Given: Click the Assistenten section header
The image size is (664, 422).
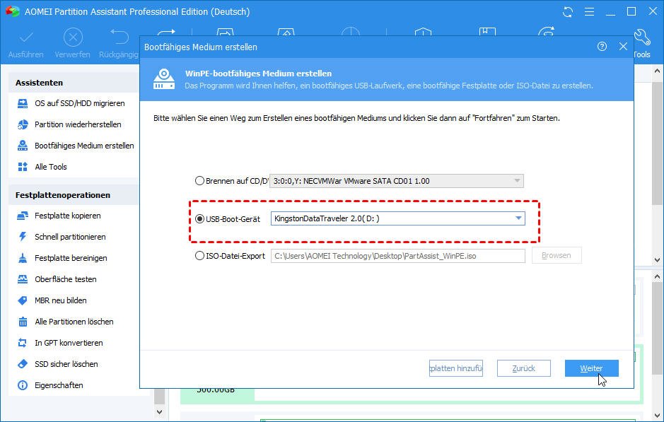Looking at the screenshot, I should click(74, 83).
